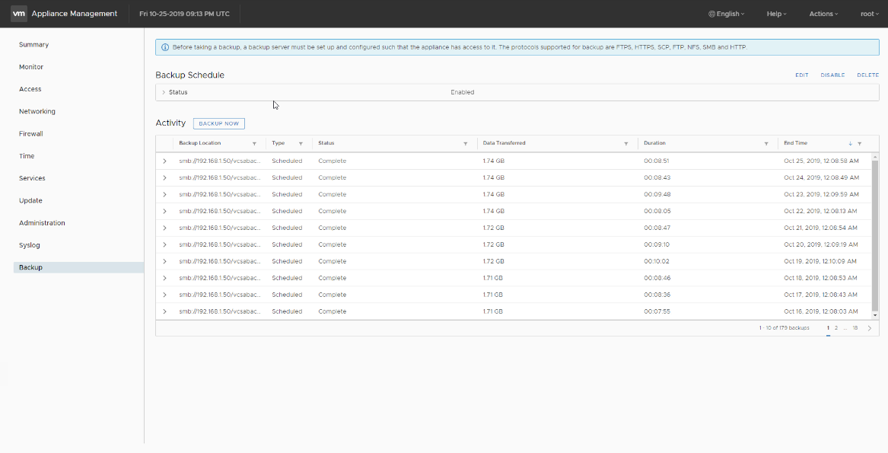The width and height of the screenshot is (888, 453).
Task: Click the 00:08:51 duration cell
Action: 657,161
